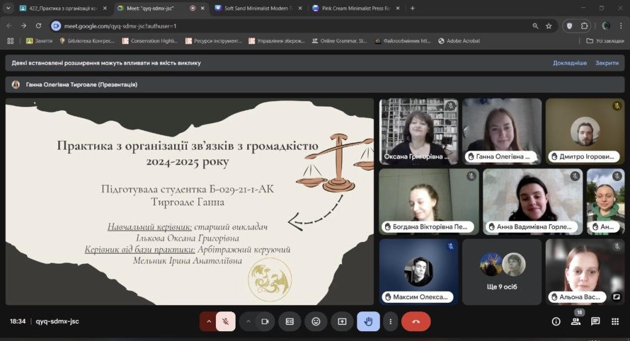This screenshot has width=630, height=341.
Task: Unmute the microphone in Meet toolbar
Action: click(226, 321)
